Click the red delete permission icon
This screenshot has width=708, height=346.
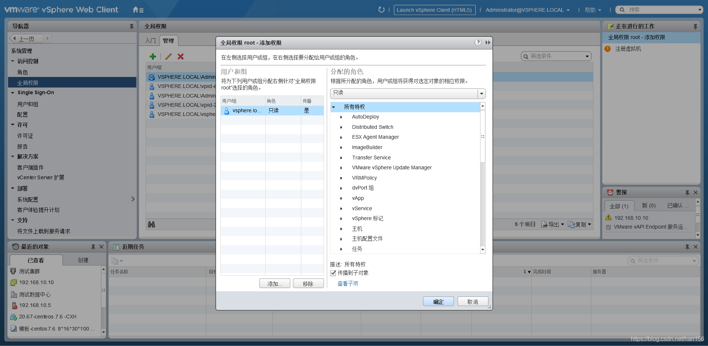(x=180, y=56)
